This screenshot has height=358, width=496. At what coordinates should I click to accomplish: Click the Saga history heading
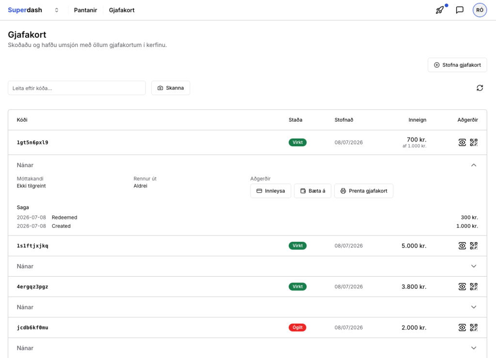[x=23, y=207]
